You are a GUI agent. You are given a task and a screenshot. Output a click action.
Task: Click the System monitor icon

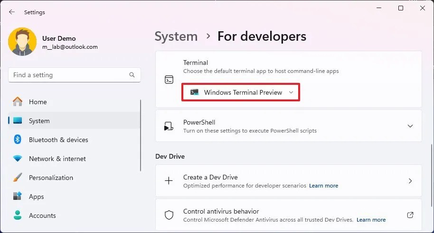pyautogui.click(x=18, y=121)
